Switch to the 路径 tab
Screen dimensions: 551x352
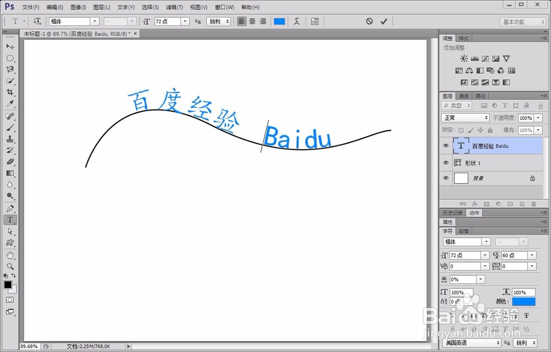tap(480, 96)
